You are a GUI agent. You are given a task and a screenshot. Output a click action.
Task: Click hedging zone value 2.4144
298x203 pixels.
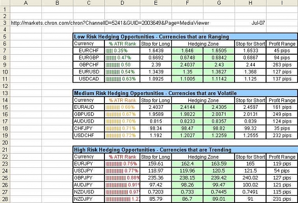tap(187, 107)
